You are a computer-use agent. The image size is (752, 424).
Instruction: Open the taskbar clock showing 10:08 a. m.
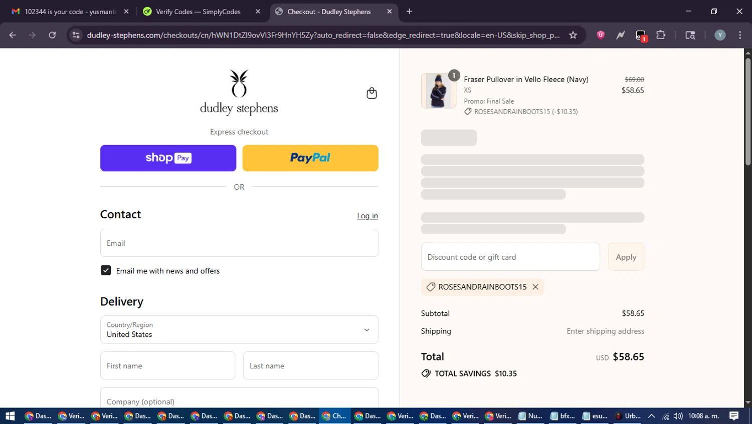tap(704, 416)
